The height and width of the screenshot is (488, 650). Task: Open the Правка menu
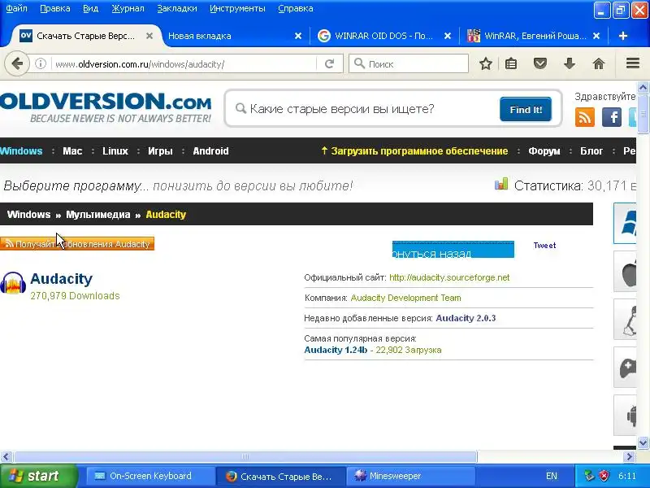click(x=54, y=9)
